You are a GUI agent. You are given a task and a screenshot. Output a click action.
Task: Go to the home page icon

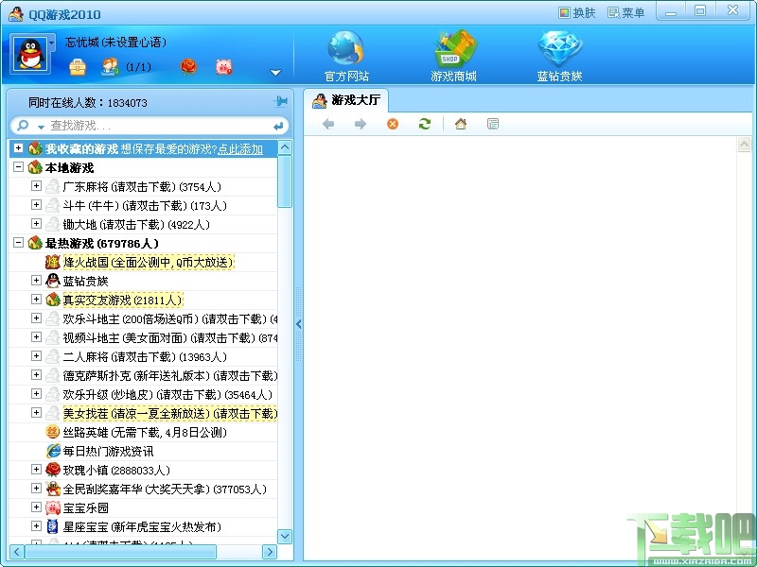(x=461, y=125)
